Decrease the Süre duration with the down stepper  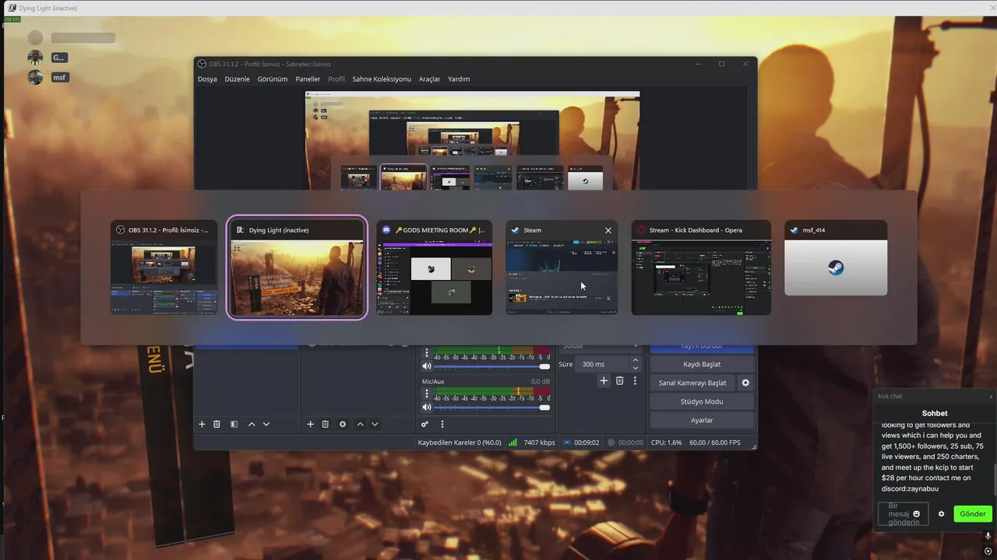(x=636, y=368)
